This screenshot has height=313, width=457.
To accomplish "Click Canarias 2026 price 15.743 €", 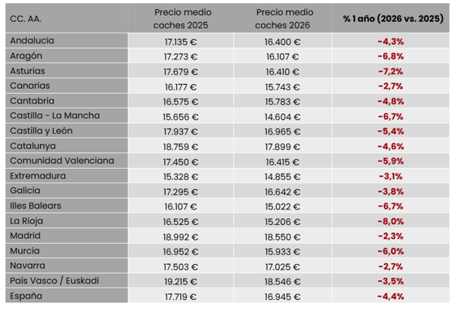I will [282, 87].
